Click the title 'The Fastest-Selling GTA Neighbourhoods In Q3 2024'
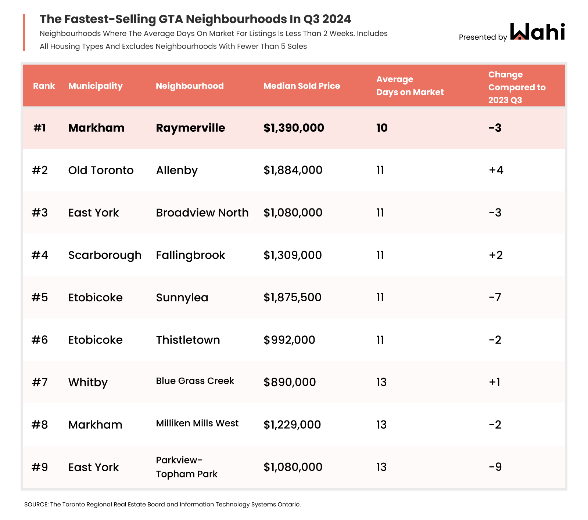 click(195, 19)
